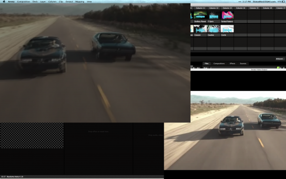This screenshot has width=286, height=179.
Task: Open the Deck menu
Action: point(35,1)
